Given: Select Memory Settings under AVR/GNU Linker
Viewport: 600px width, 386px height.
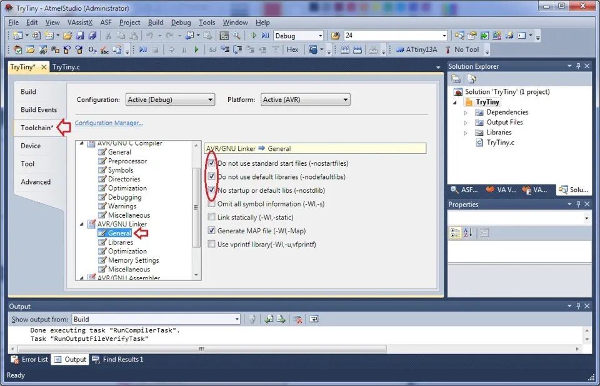Looking at the screenshot, I should point(133,260).
